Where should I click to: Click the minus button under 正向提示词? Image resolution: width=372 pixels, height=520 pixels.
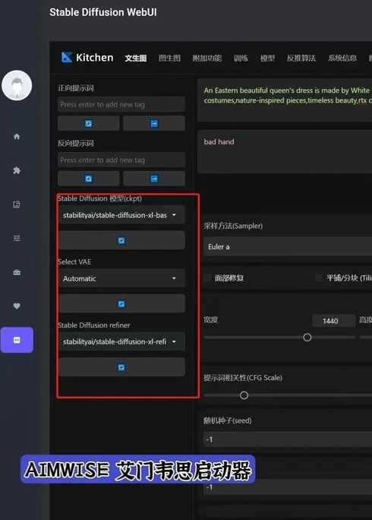(154, 124)
